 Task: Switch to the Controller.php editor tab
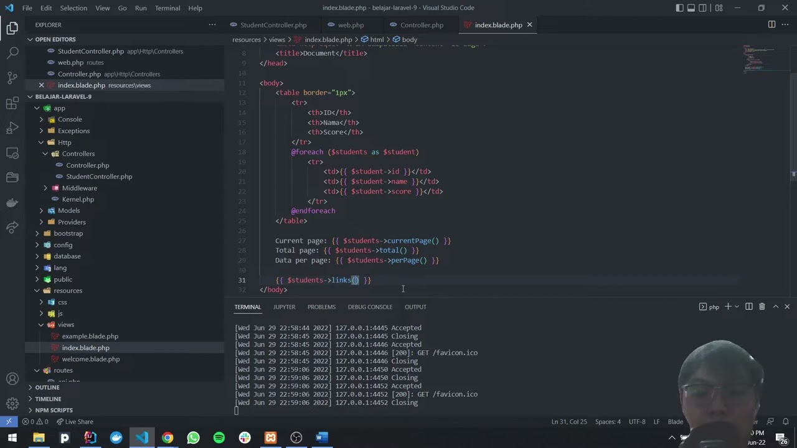click(x=422, y=25)
